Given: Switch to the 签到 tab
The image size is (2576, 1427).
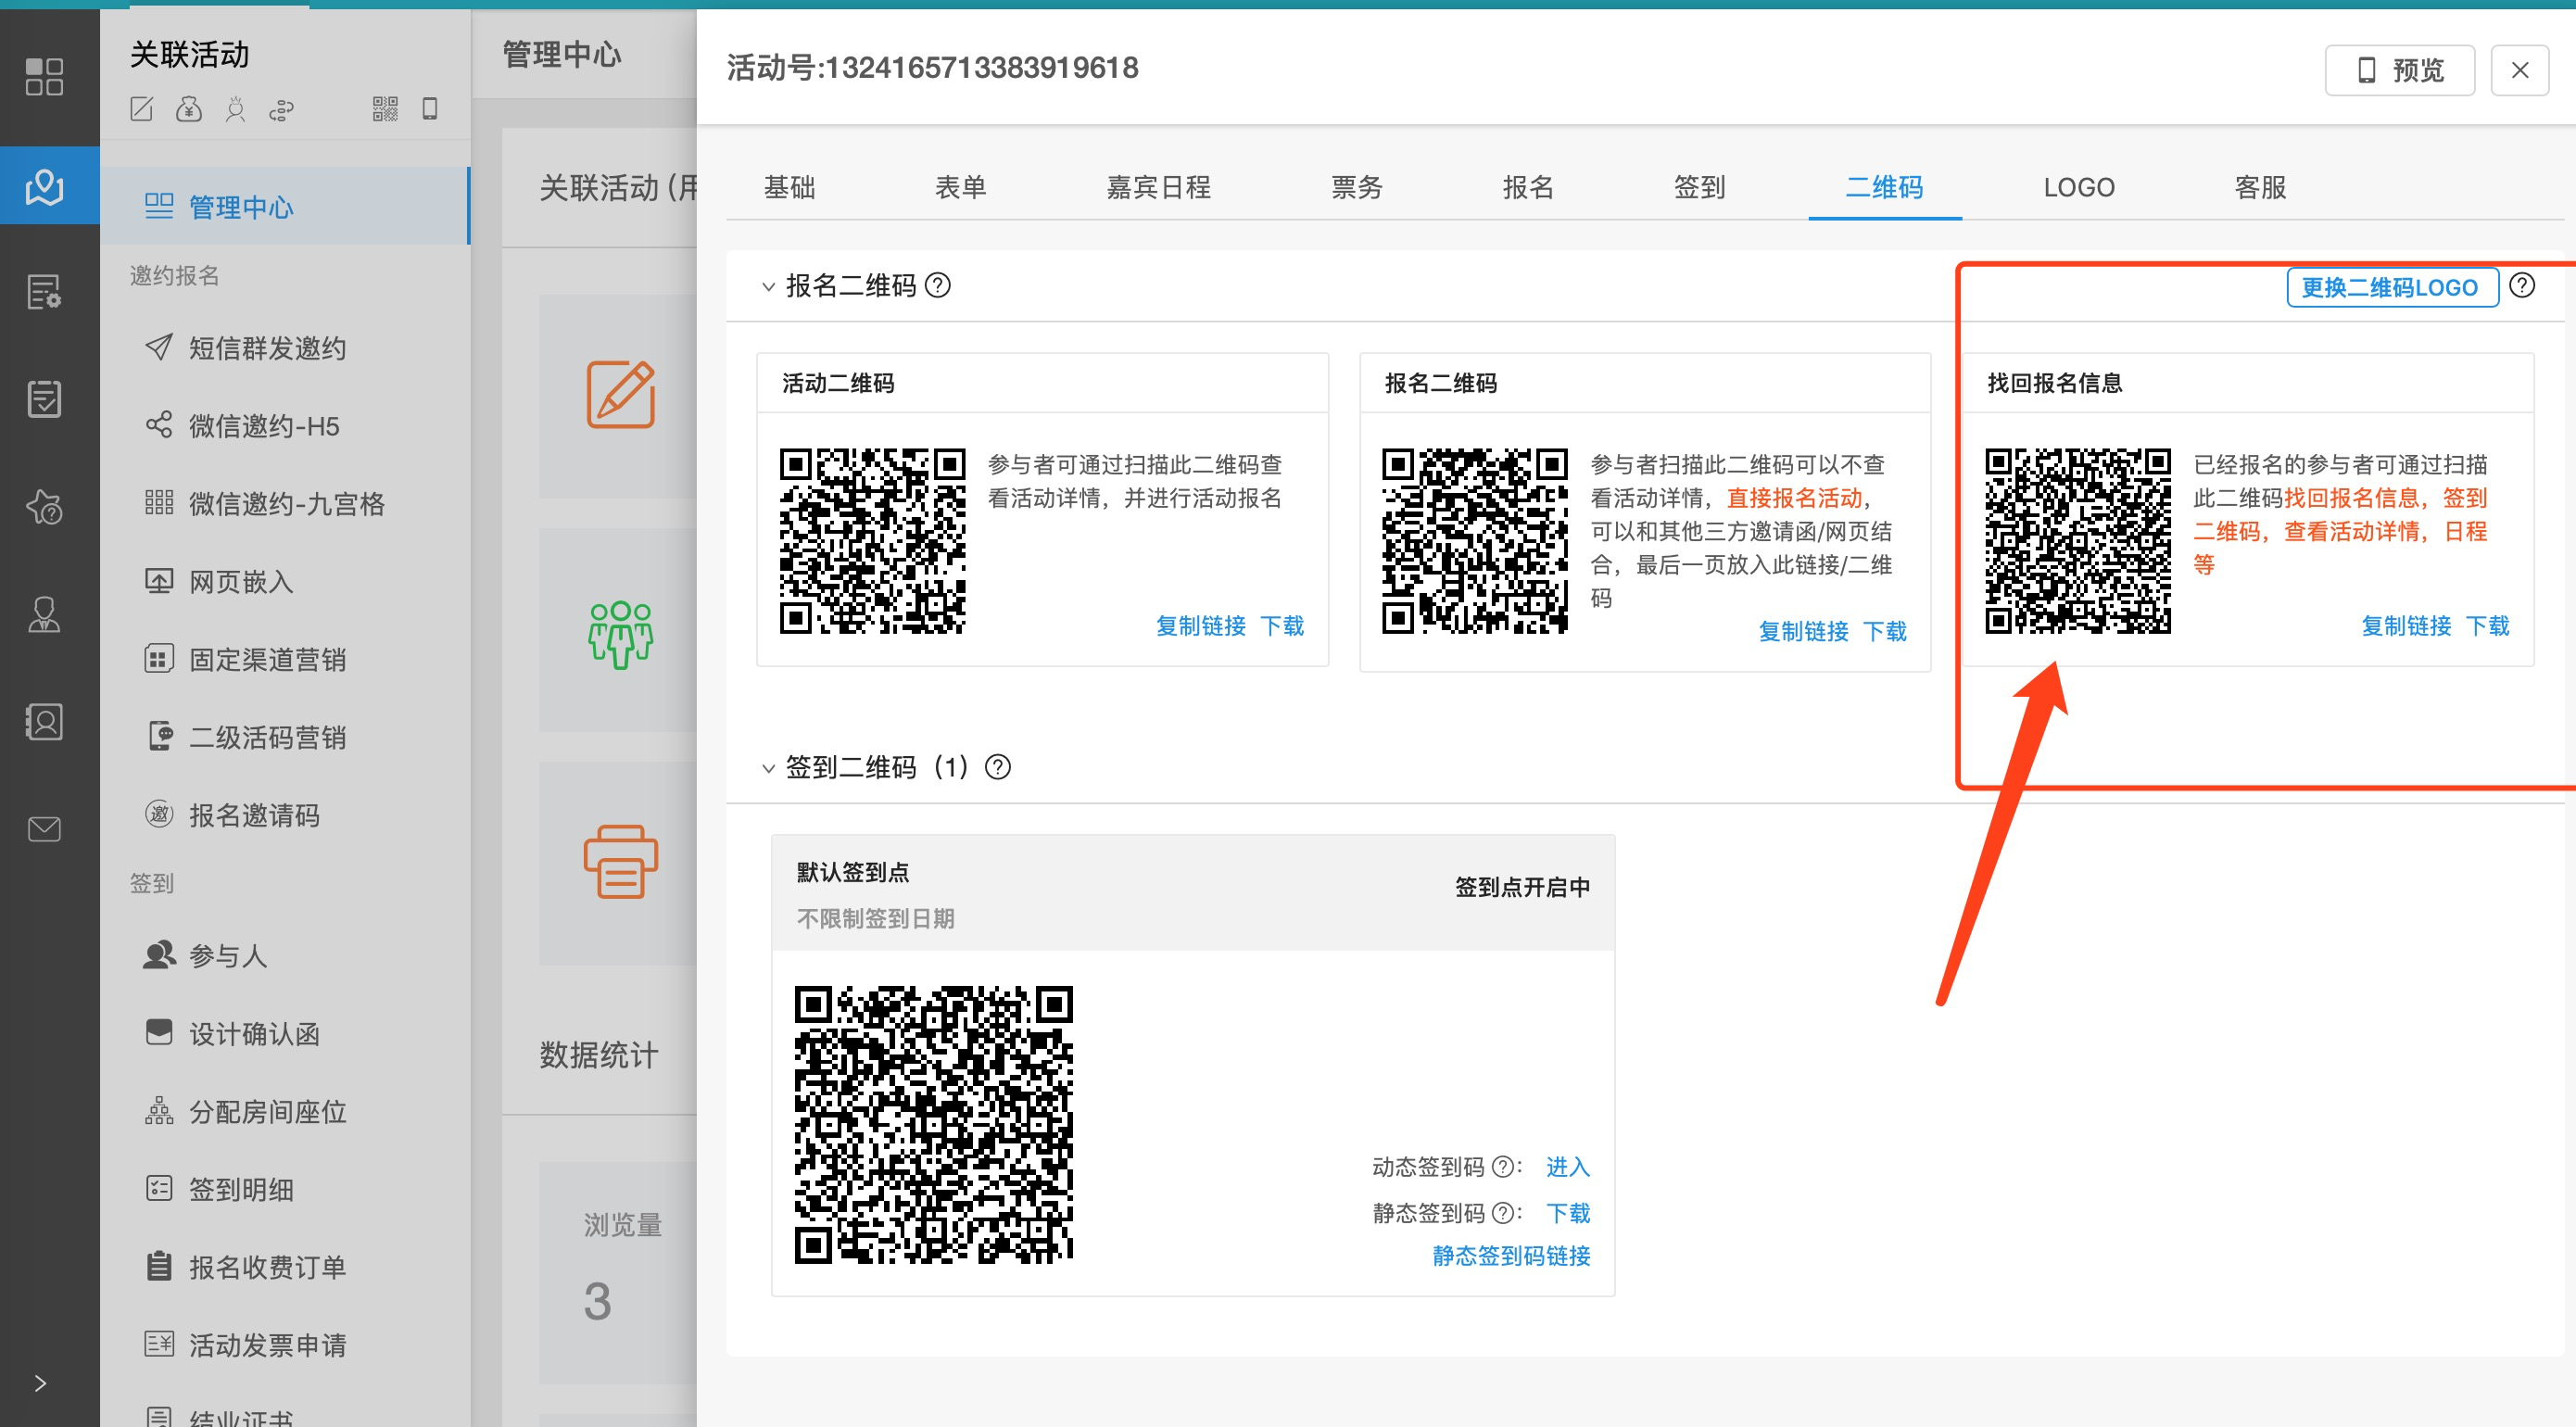Looking at the screenshot, I should tap(1700, 187).
